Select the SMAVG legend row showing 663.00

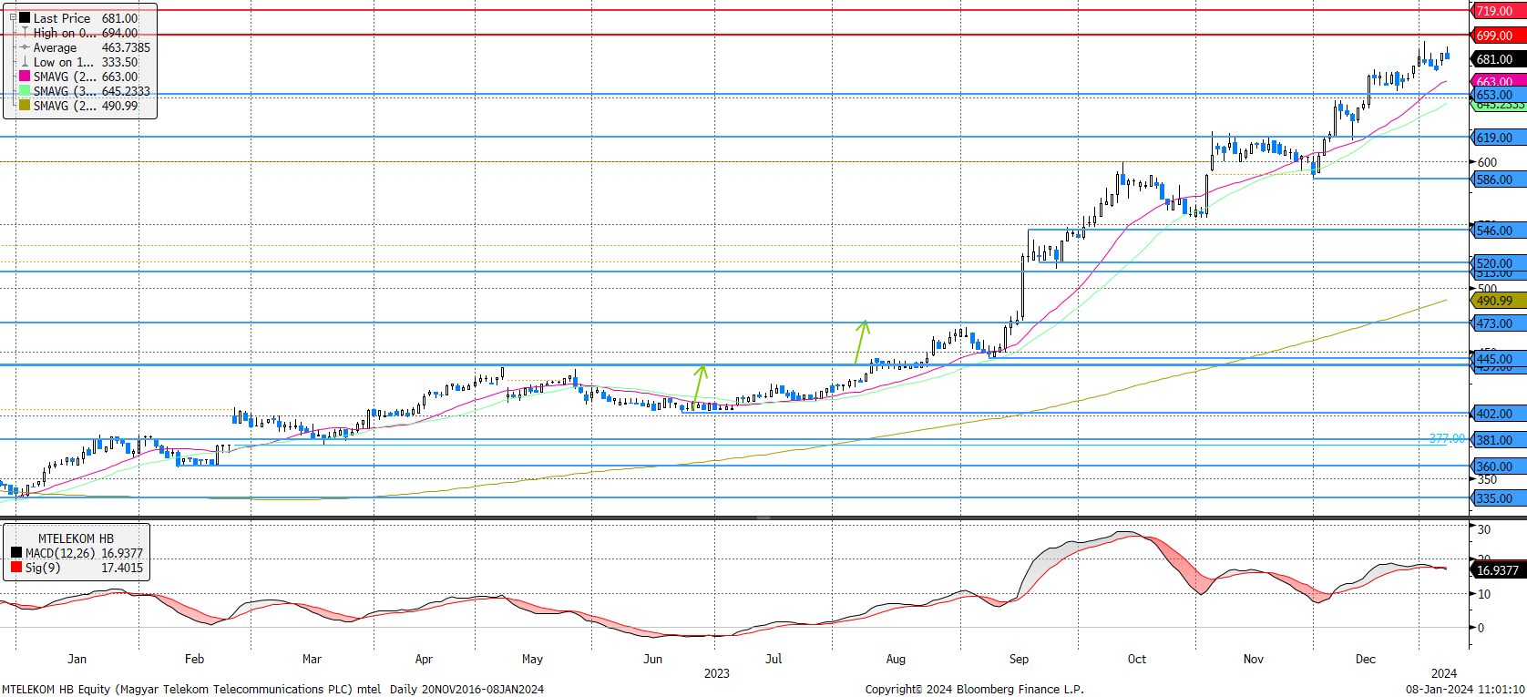[85, 77]
